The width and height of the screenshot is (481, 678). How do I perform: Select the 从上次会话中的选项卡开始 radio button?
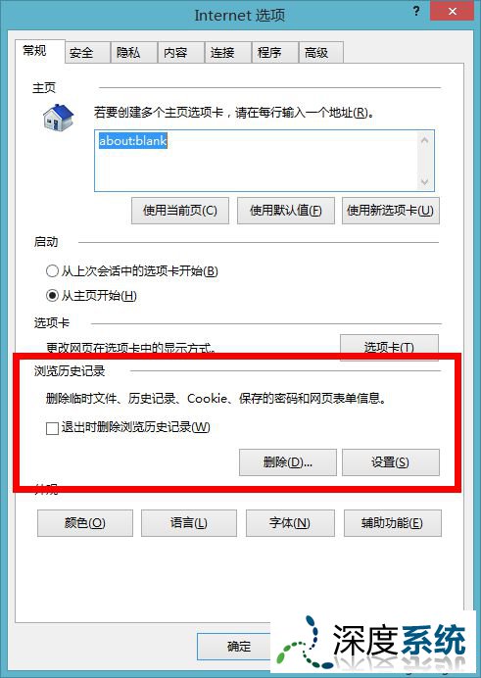[x=52, y=271]
